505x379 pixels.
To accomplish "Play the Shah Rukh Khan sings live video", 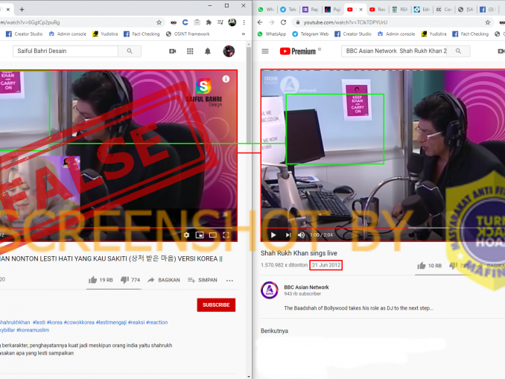I will 273,235.
